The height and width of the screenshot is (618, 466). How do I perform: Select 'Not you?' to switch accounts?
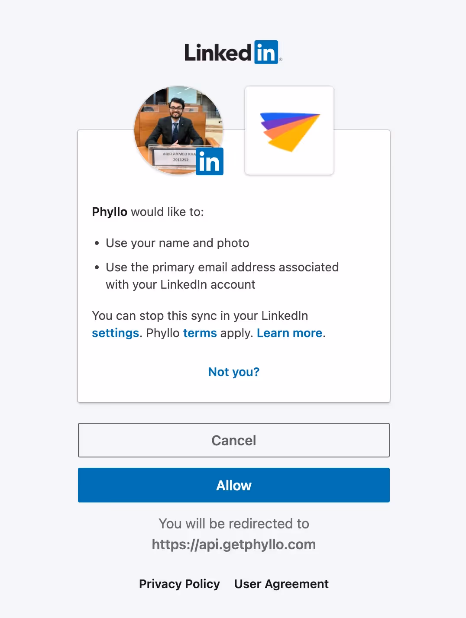(x=233, y=372)
